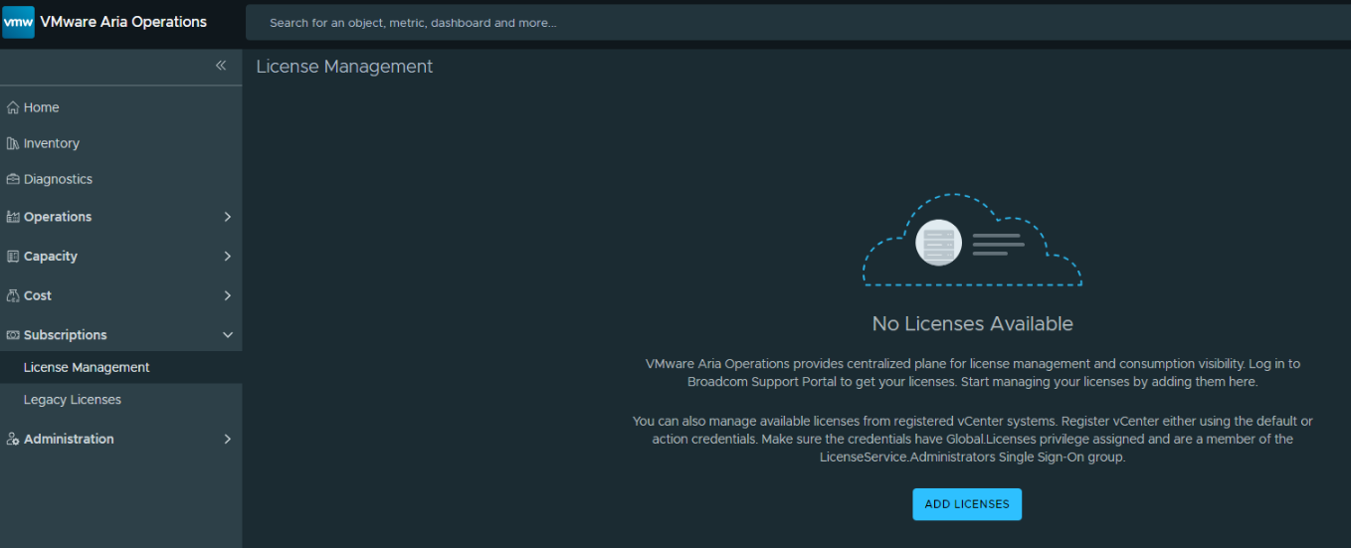Click the cloud illustration graphic
1351x548 pixels.
coord(972,240)
